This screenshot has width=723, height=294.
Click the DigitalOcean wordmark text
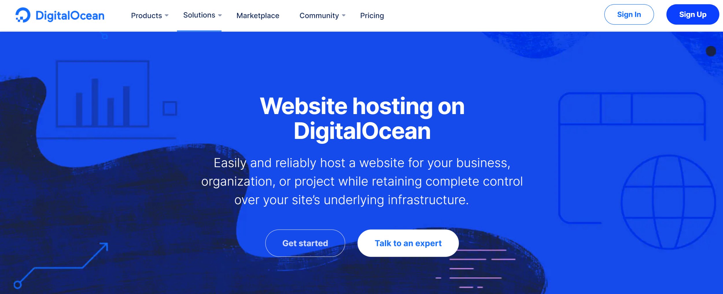point(70,16)
